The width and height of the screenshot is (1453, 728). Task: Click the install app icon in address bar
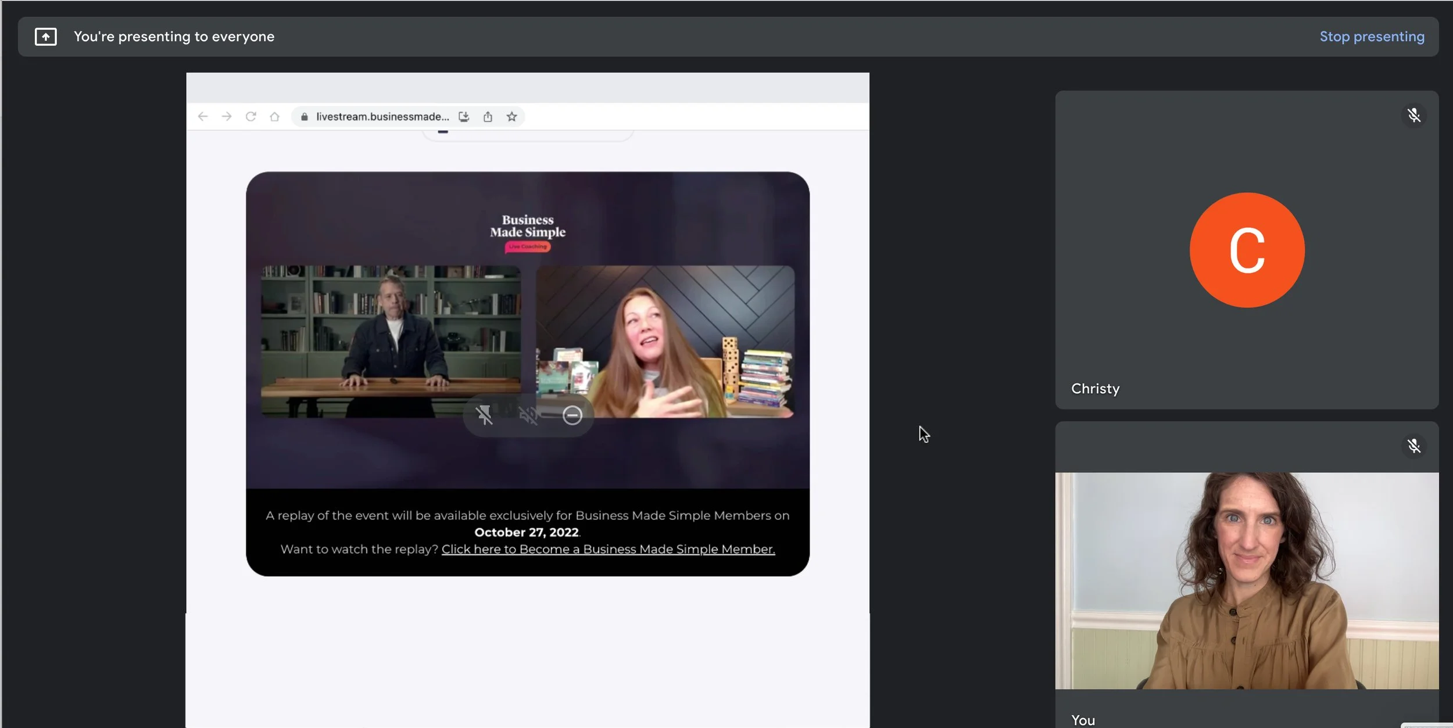[x=464, y=117]
